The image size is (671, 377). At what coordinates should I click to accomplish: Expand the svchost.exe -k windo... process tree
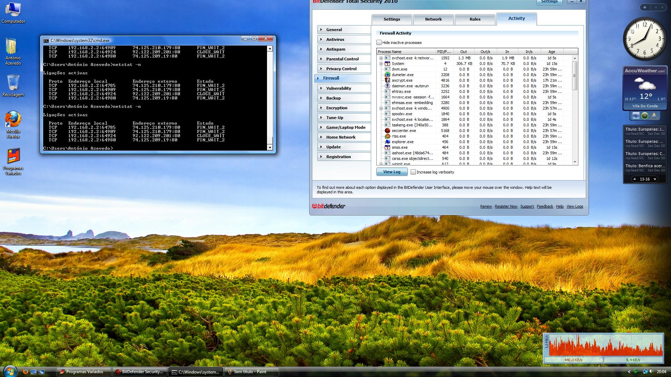[x=381, y=108]
